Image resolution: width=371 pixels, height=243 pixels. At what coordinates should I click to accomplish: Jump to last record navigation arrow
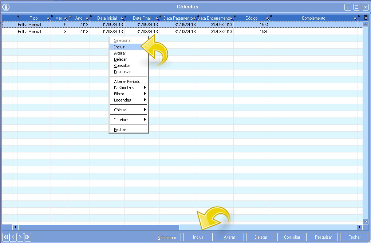(x=27, y=237)
